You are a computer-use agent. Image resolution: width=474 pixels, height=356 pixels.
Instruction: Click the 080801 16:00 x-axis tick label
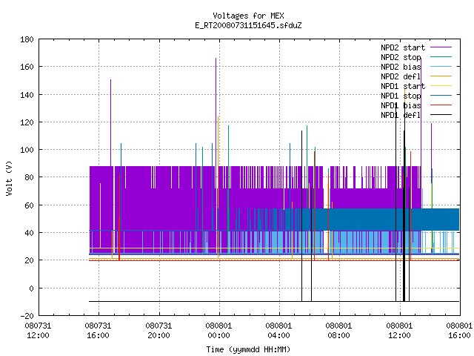459,331
